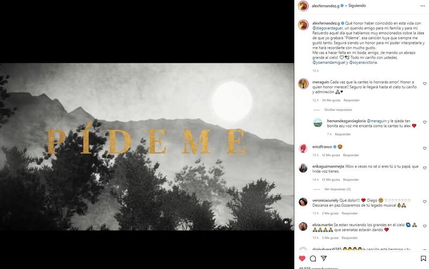429x269 pixels.
Task: Like veronicacuriely's comment heart icon
Action: coord(424,202)
